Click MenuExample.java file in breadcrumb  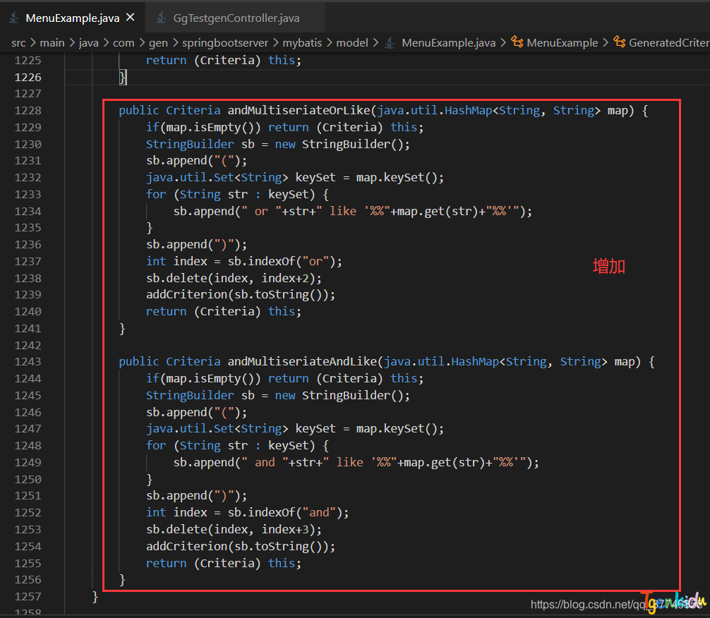click(448, 43)
